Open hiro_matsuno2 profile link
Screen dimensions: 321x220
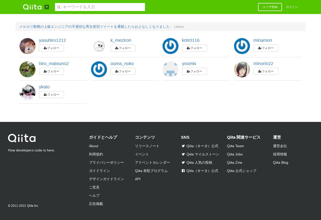pos(54,64)
